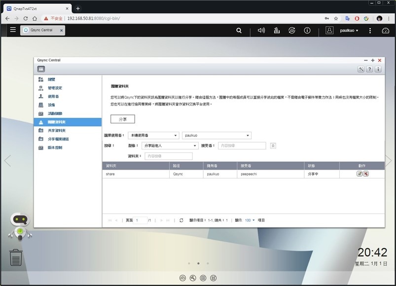396x286 pixels.
Task: Open the display 100 items dropdown
Action: click(250, 220)
